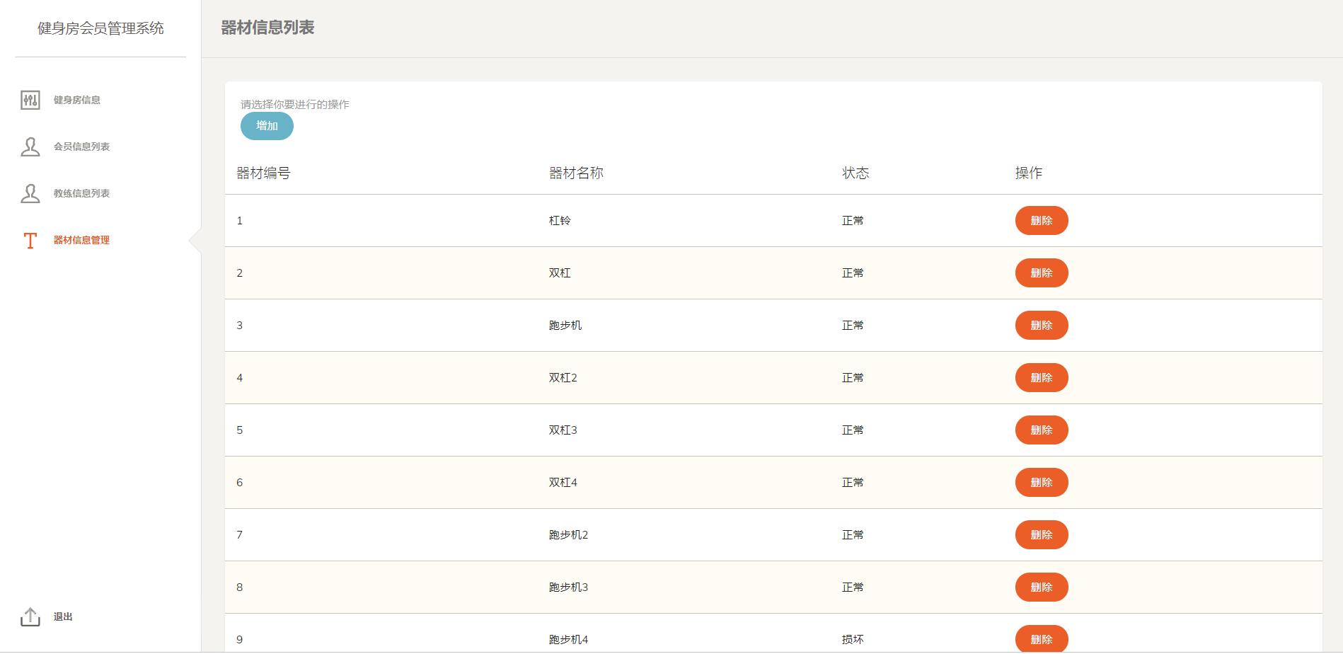
Task: Remove 跑步机 entry in row 3
Action: pos(1041,326)
